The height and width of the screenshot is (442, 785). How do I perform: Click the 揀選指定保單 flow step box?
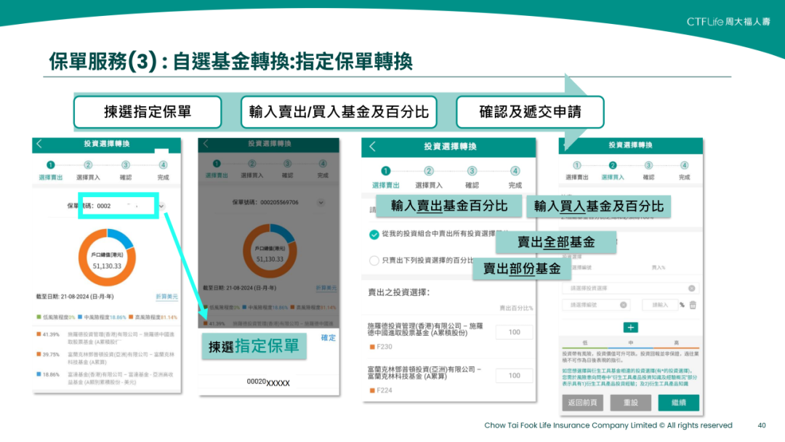(148, 112)
